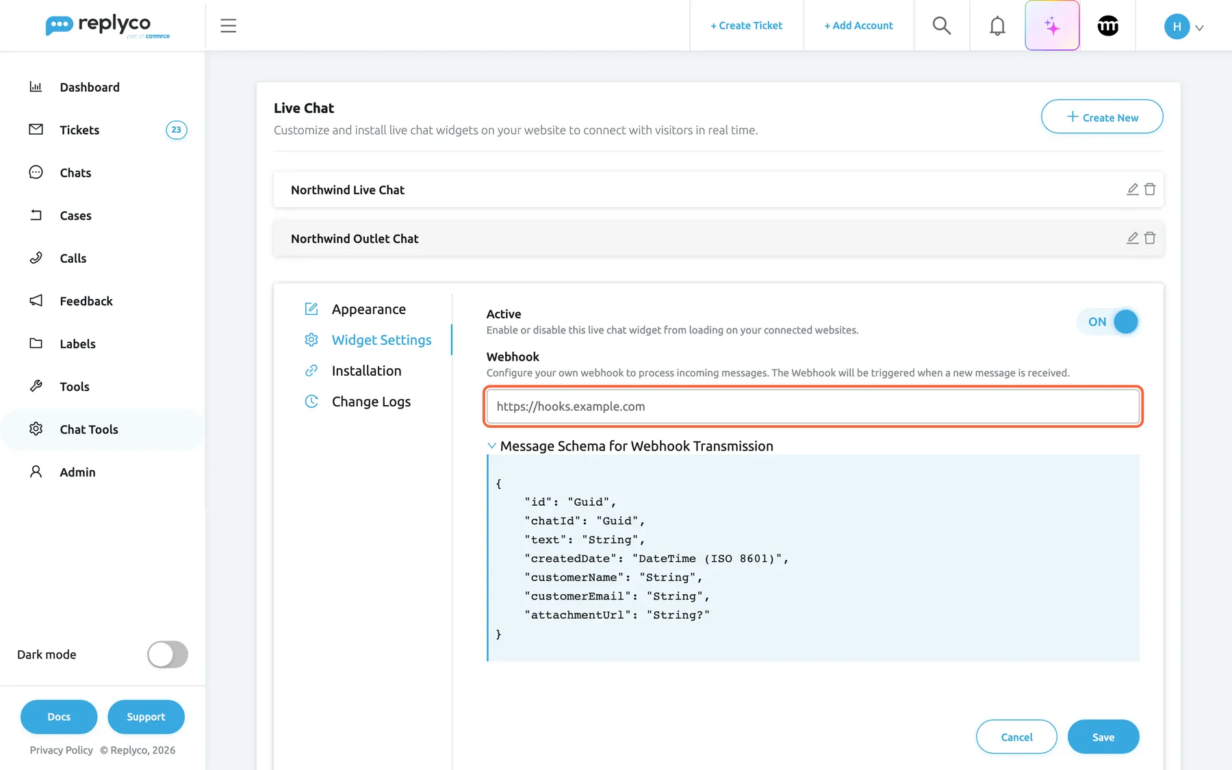Screen dimensions: 1232x770
Task: Cancel the widget settings changes
Action: click(1016, 737)
